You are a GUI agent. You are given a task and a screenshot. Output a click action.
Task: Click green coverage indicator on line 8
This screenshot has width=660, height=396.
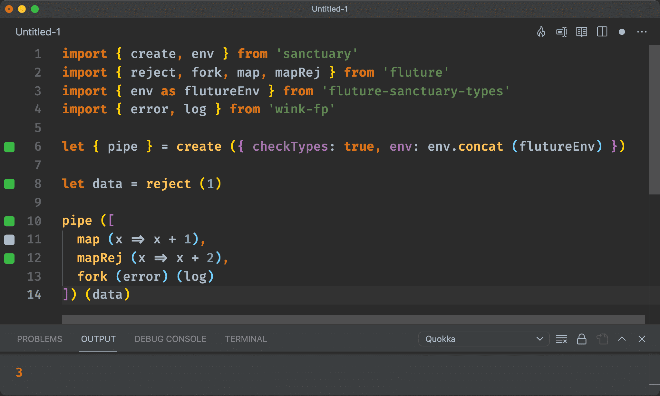click(x=9, y=184)
